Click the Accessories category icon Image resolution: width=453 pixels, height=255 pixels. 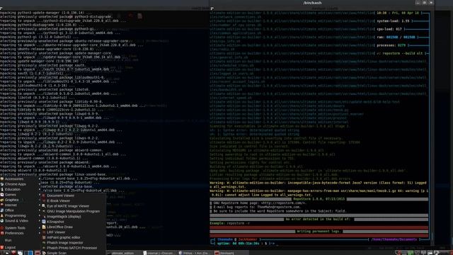2,179
